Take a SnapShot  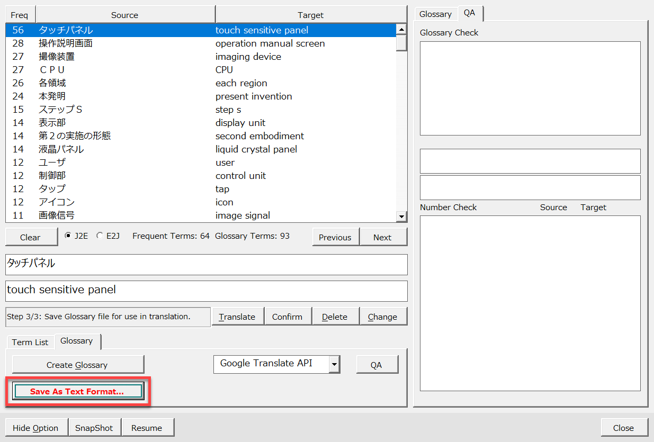click(x=94, y=428)
